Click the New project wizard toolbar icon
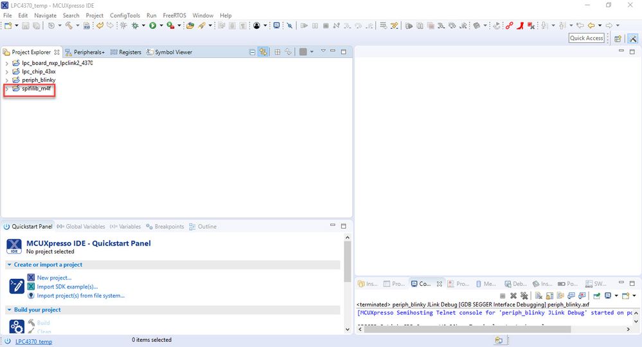The width and height of the screenshot is (642, 347). (8, 25)
